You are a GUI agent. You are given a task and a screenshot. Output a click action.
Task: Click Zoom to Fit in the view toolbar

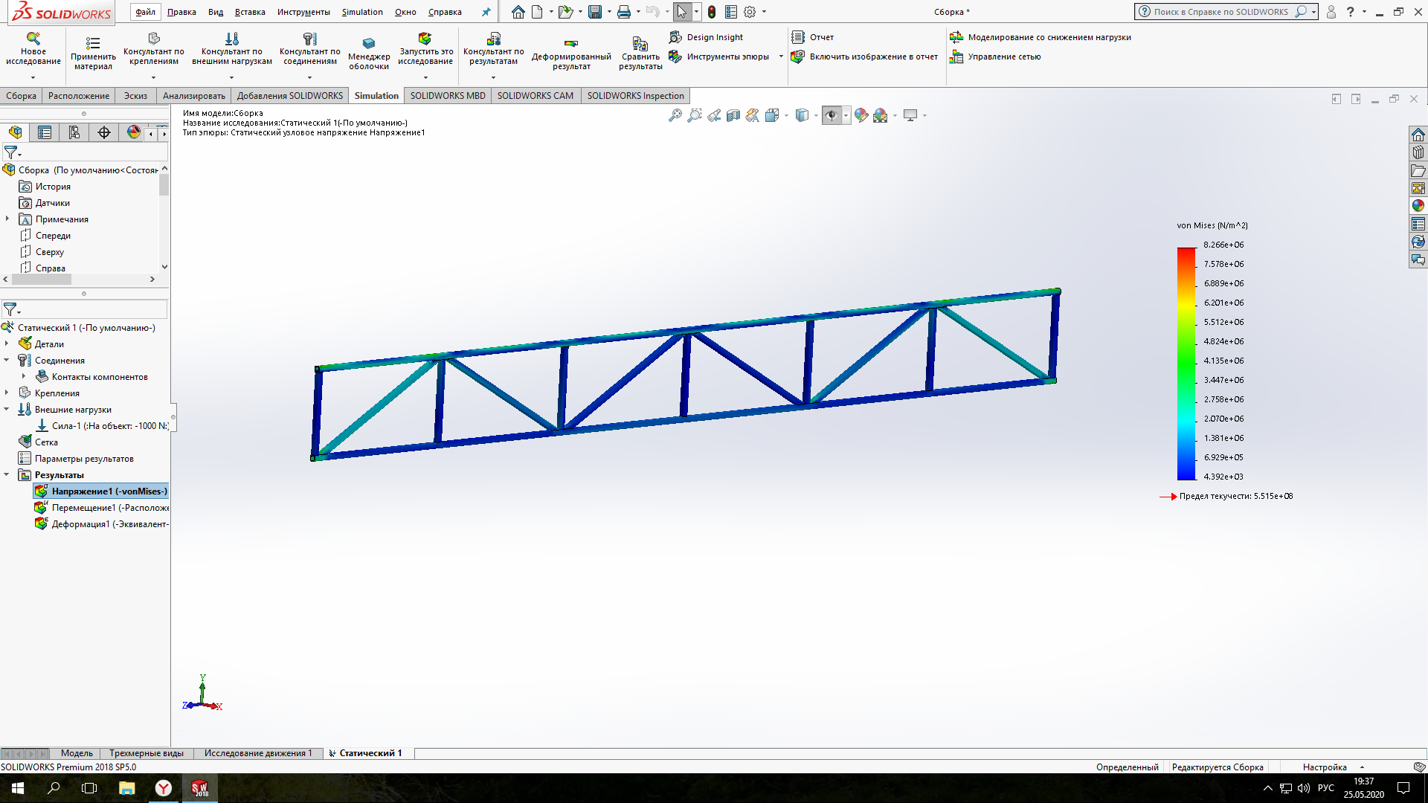[675, 115]
